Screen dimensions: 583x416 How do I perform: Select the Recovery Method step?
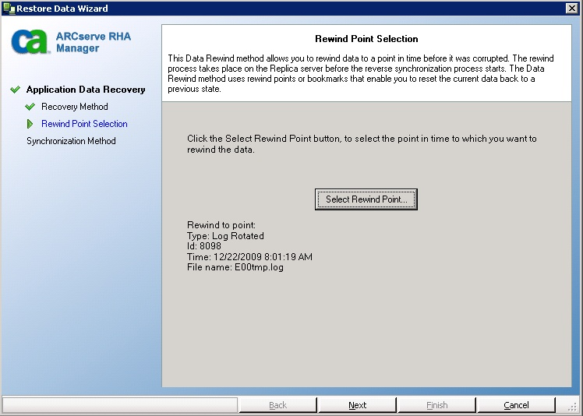(74, 107)
